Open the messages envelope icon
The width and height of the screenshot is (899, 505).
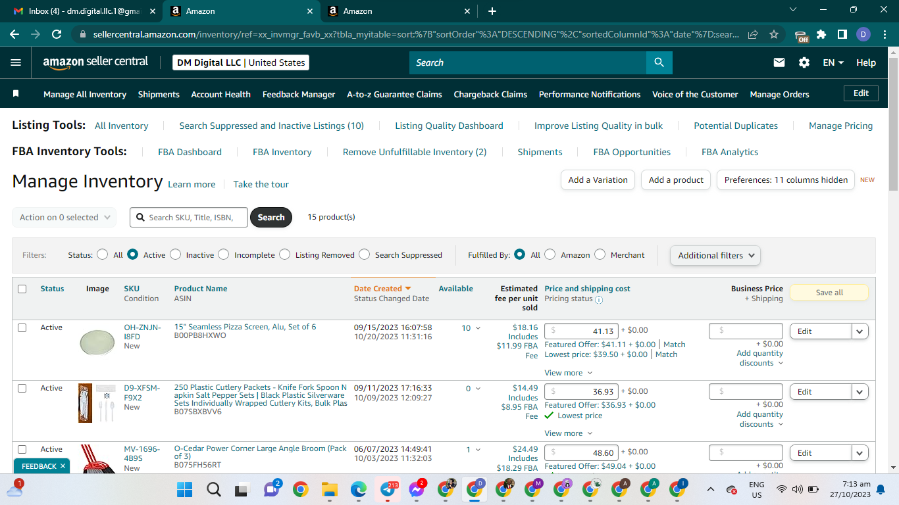(x=779, y=62)
